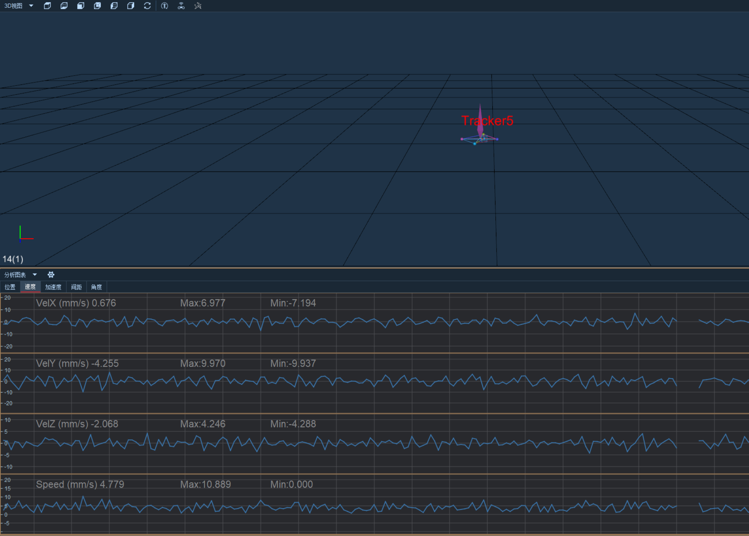Select the top-face cube view icon
749x536 pixels.
pos(48,6)
